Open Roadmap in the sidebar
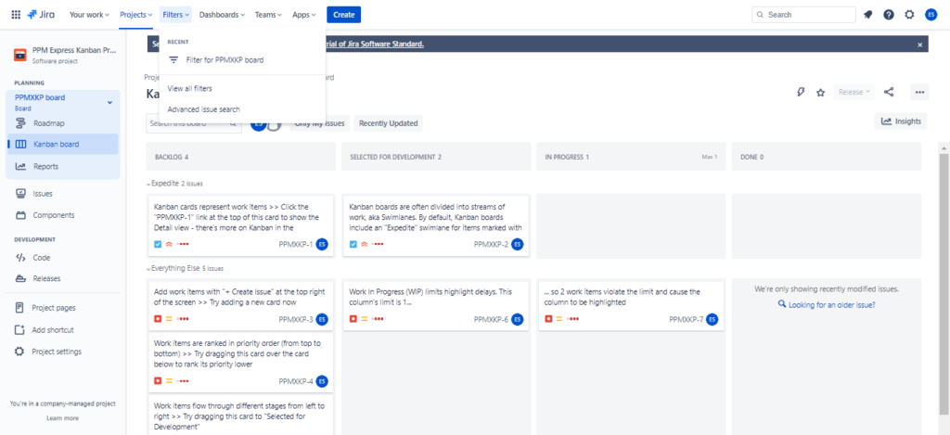Viewport: 950px width, 435px height. [63, 123]
